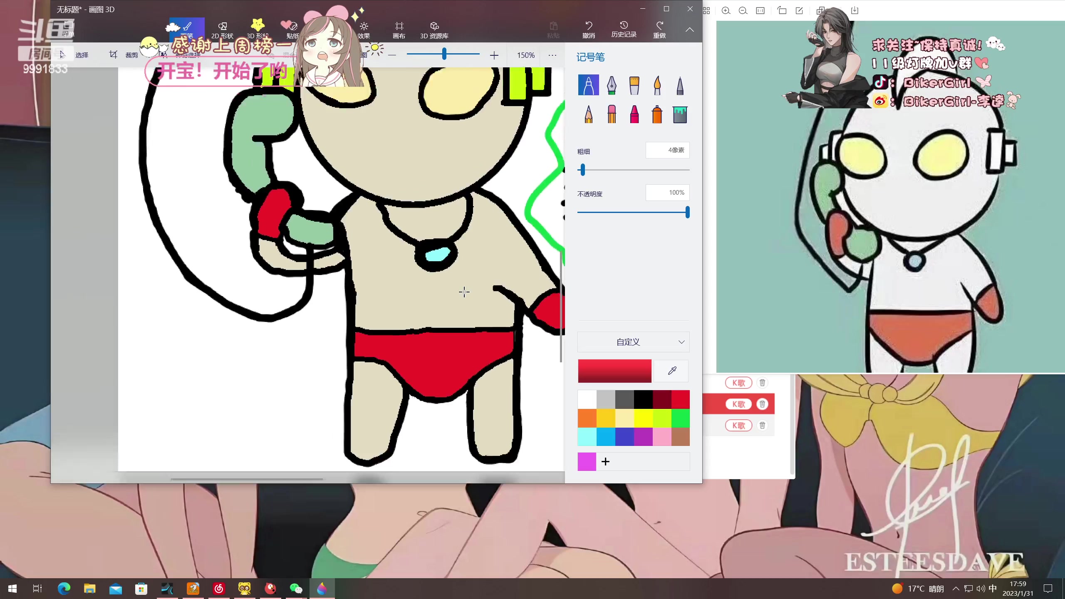Click zoom-in magnifier in image viewer
The image size is (1065, 599).
(x=726, y=10)
